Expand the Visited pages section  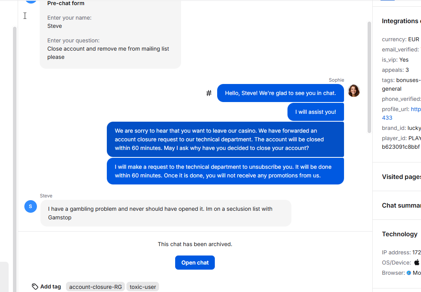click(401, 177)
